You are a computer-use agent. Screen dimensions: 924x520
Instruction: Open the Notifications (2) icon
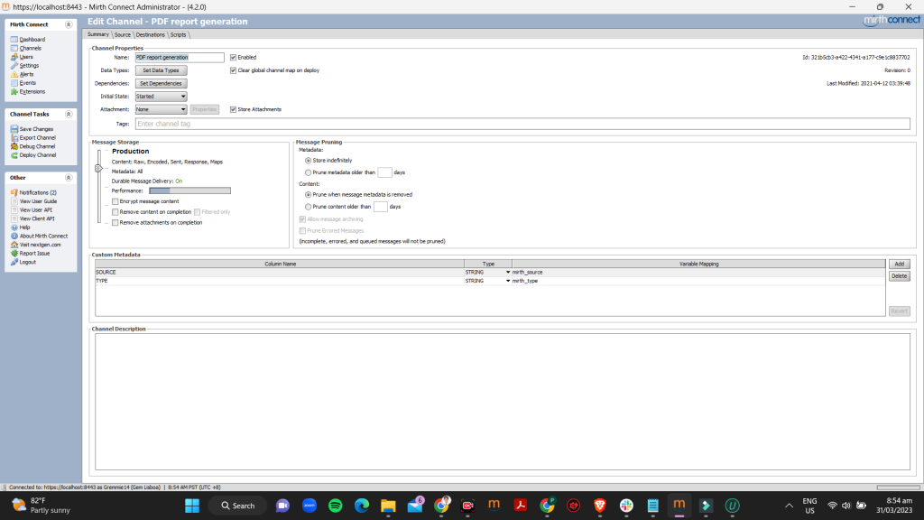tap(14, 193)
